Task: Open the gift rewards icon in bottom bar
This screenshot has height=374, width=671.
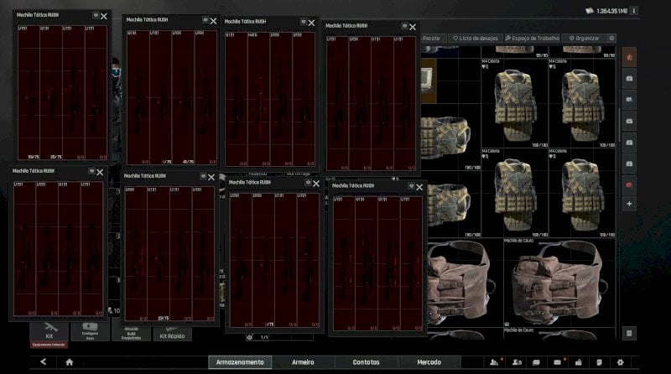Action: point(578,362)
